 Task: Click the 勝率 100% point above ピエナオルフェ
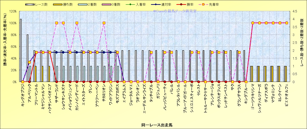pyautogui.click(x=286, y=23)
